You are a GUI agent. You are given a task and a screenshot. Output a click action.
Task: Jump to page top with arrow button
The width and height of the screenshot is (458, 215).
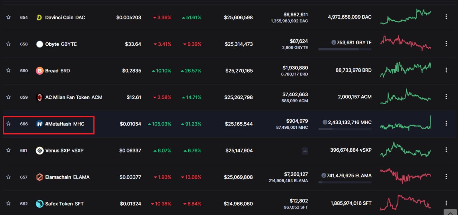pos(450,212)
